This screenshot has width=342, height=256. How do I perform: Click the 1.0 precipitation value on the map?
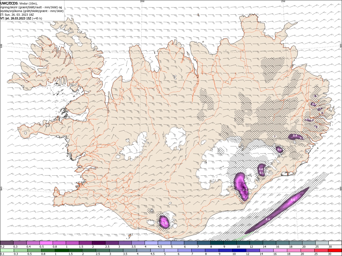[x=164, y=223]
